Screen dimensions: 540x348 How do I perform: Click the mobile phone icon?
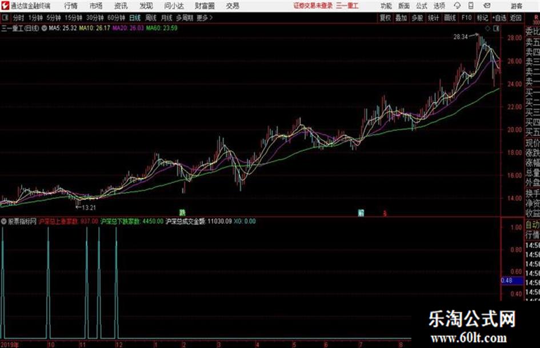click(471, 6)
